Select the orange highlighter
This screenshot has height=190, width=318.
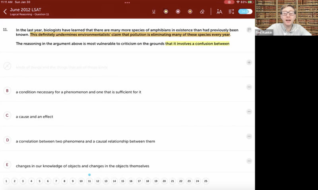190,12
